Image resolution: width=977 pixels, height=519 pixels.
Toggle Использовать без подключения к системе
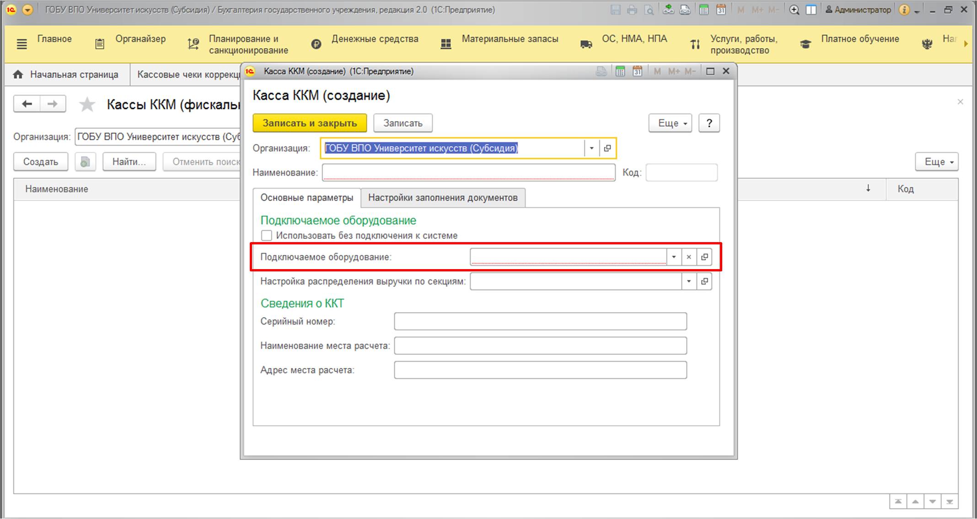(x=266, y=236)
